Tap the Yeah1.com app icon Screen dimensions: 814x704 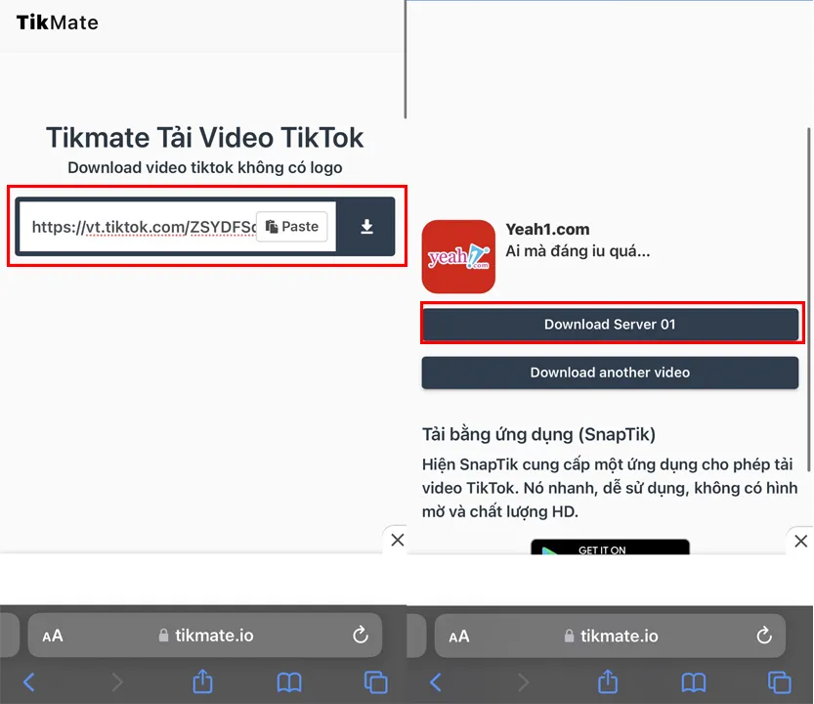[458, 257]
